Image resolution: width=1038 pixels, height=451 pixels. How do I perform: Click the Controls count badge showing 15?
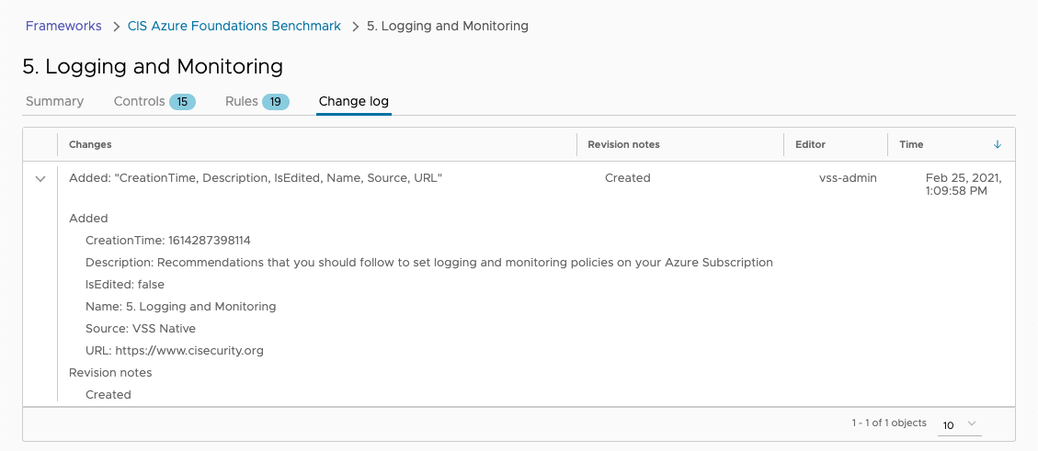[182, 102]
